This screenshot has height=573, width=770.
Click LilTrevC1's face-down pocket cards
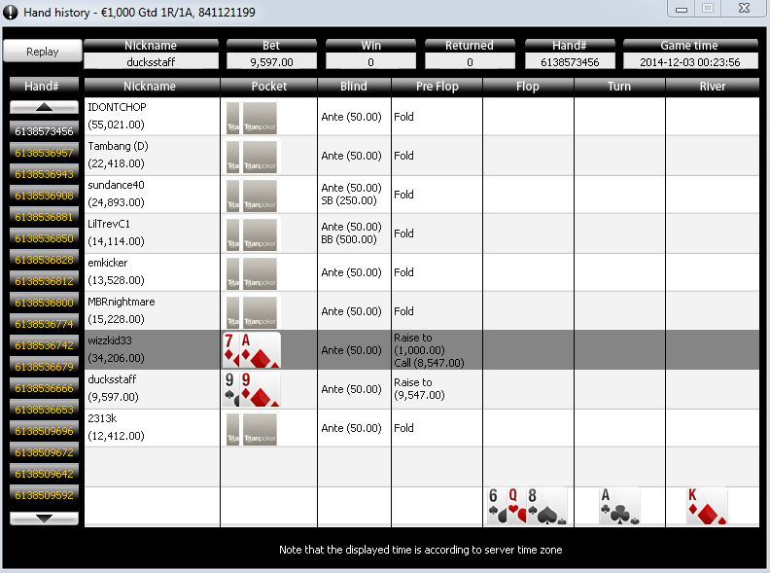point(252,234)
